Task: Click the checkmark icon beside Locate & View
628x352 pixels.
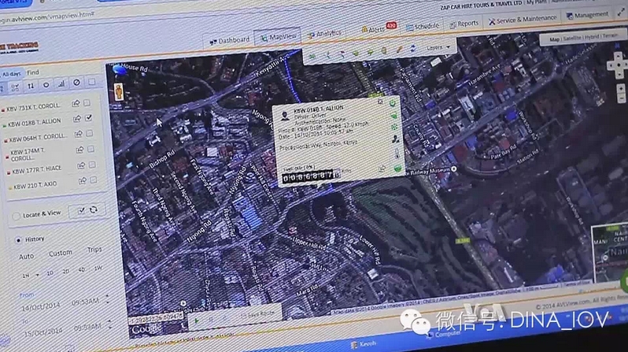Action: pos(81,210)
